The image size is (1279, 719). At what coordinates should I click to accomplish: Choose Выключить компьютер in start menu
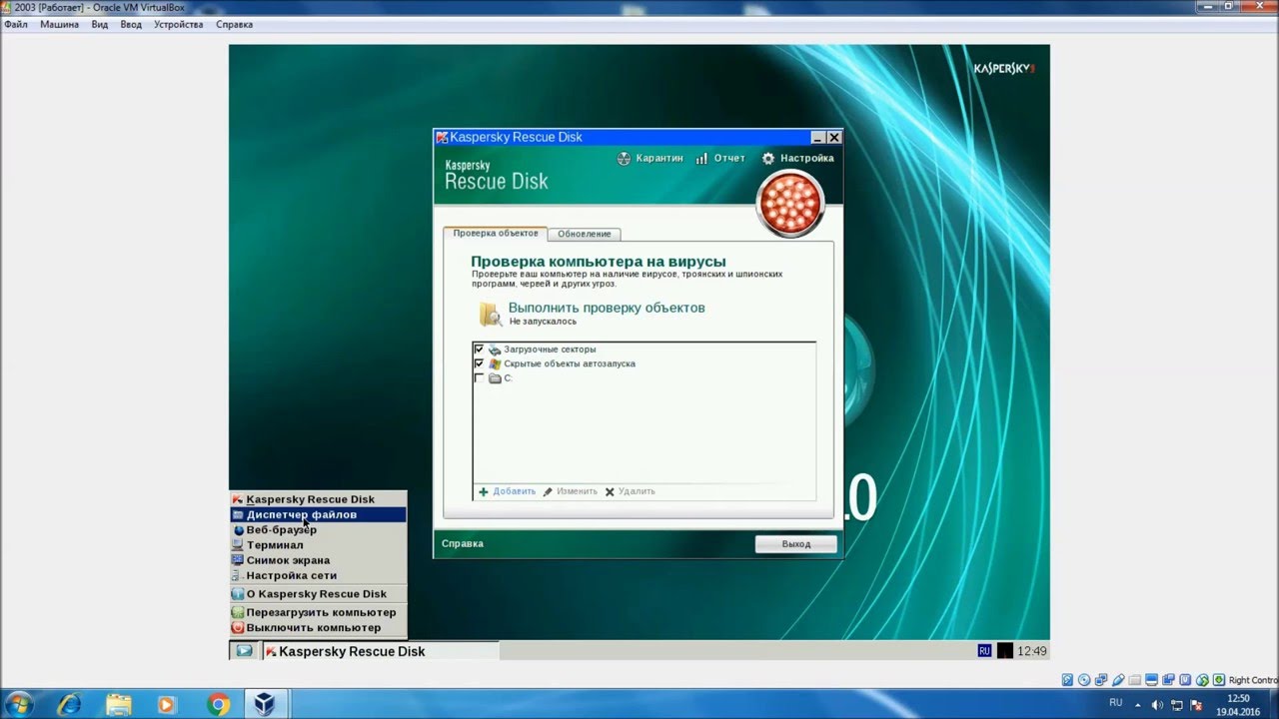point(318,627)
